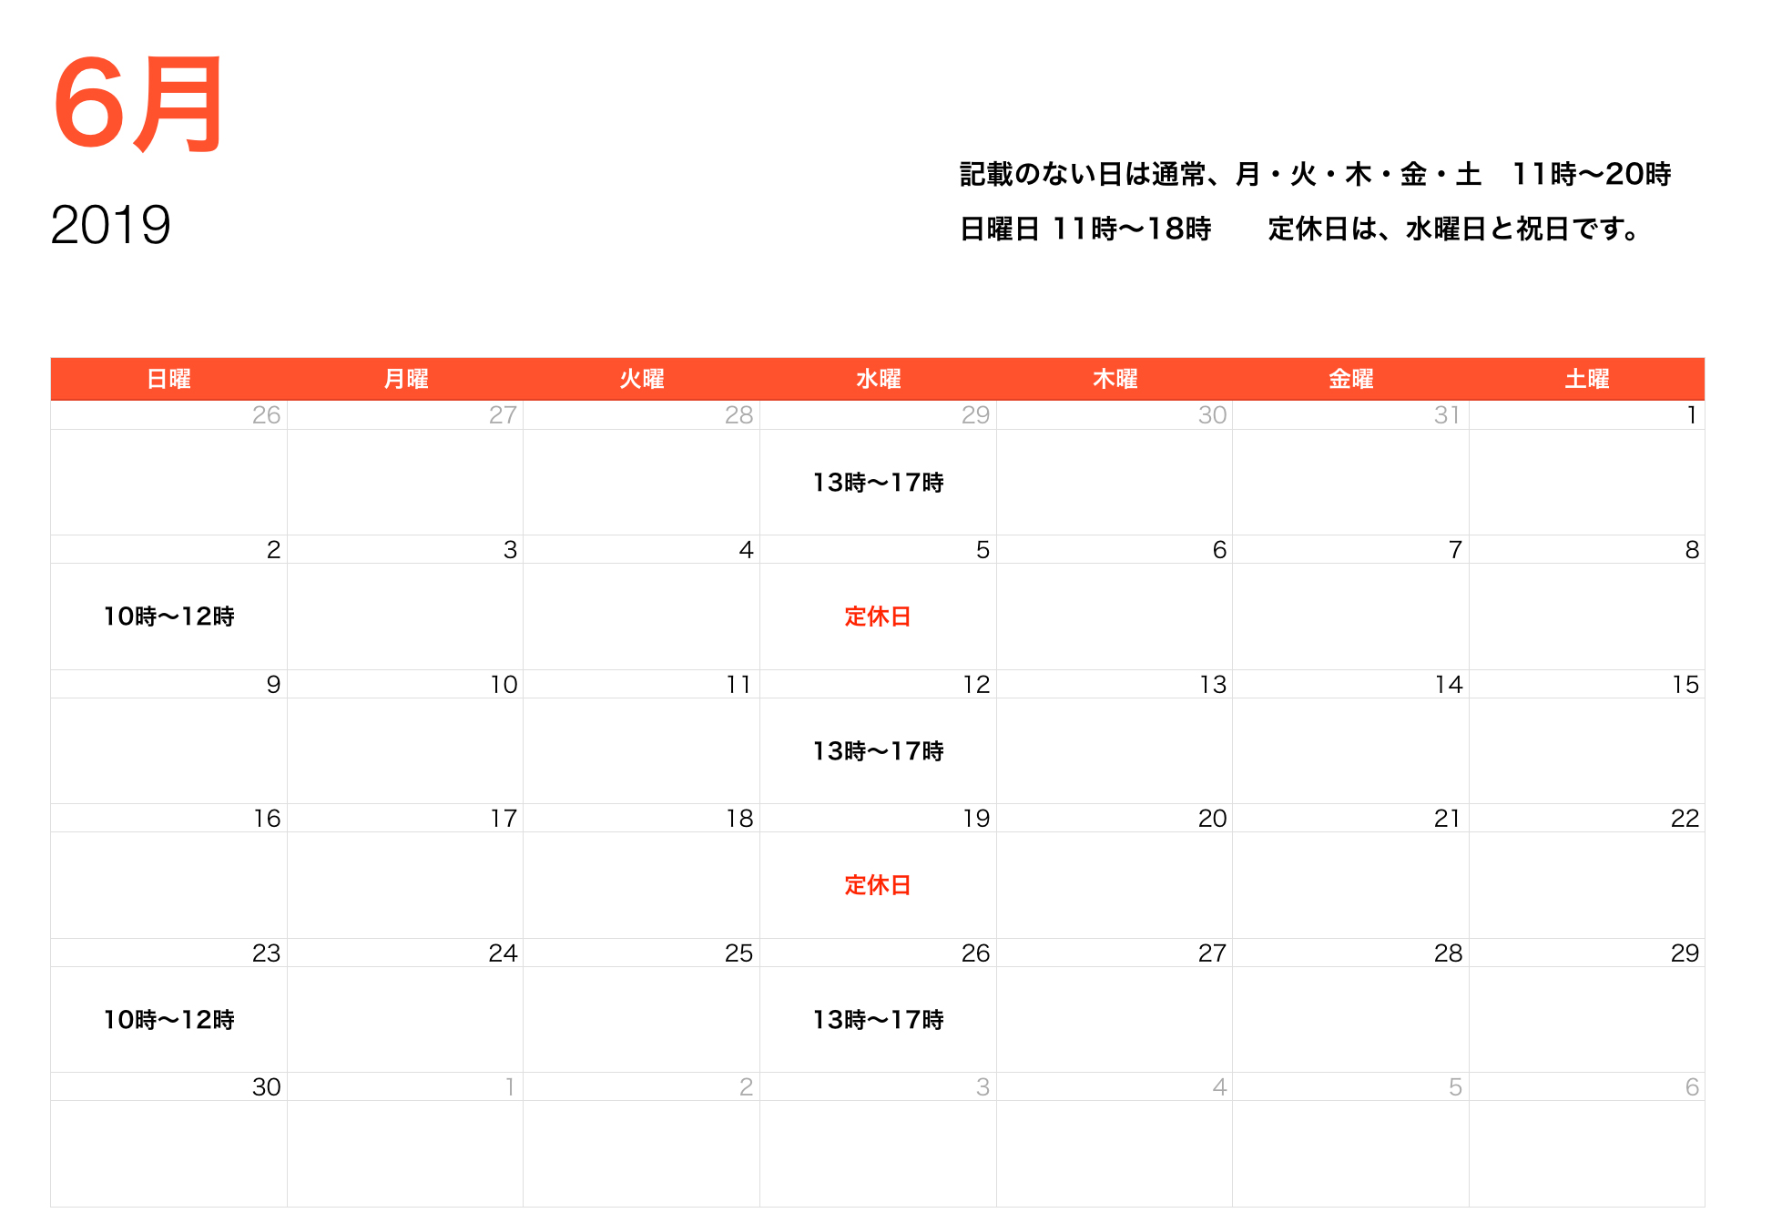The width and height of the screenshot is (1792, 1213).
Task: Click the 13時〜17時 entry on June 26
Action: [x=879, y=1020]
